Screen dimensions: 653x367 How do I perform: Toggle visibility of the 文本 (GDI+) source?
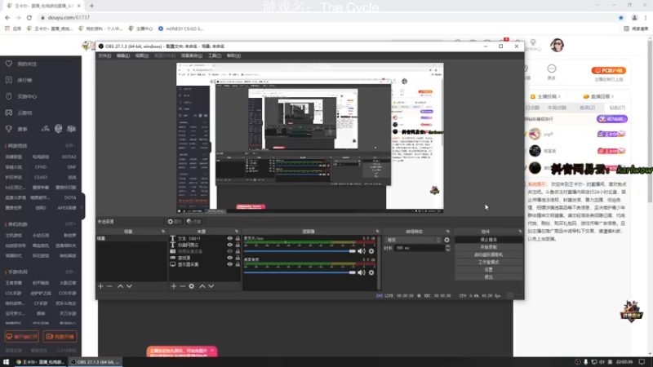[230, 238]
